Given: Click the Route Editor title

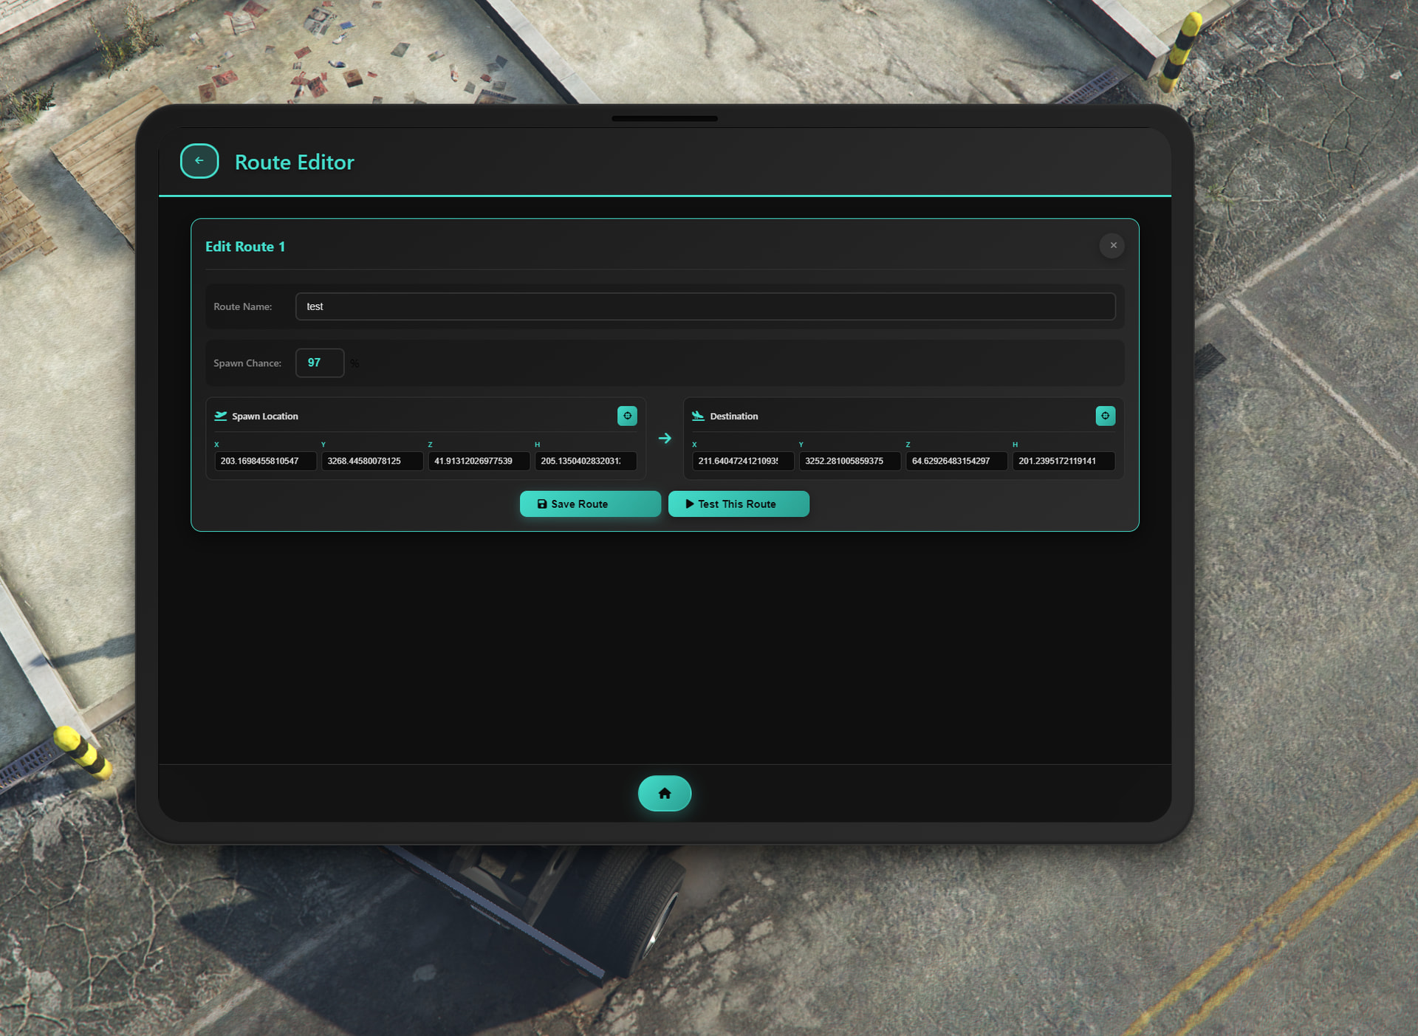Looking at the screenshot, I should pyautogui.click(x=294, y=162).
